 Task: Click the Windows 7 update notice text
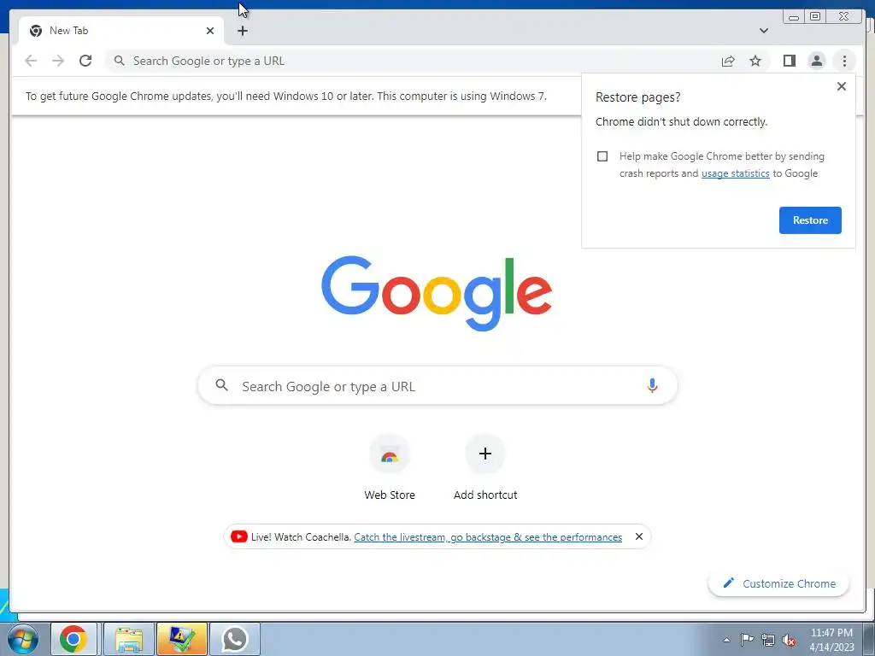tap(285, 96)
